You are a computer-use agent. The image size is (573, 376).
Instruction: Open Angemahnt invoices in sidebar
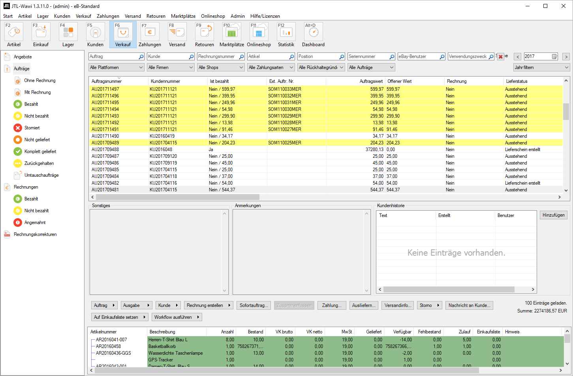(x=35, y=223)
